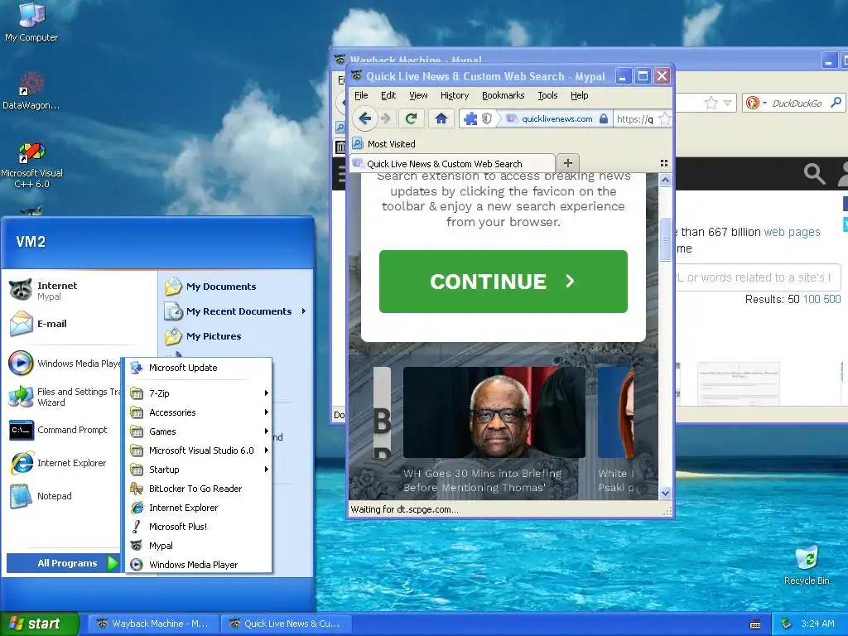Click Wayback Machine URL search field
Image resolution: width=848 pixels, height=636 pixels.
pos(757,277)
